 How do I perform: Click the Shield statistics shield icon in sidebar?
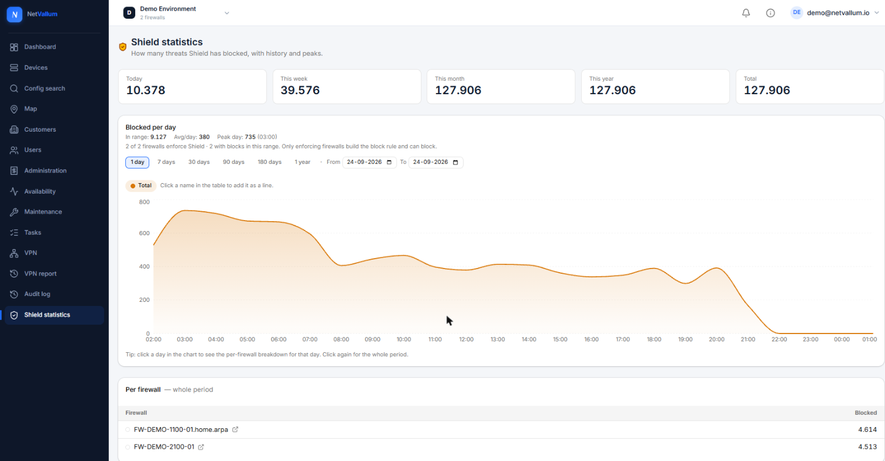14,315
